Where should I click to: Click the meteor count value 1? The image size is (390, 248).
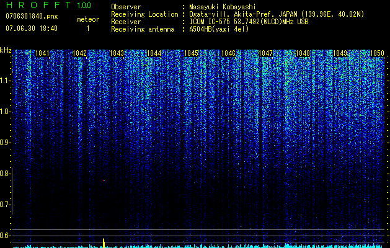(x=88, y=29)
